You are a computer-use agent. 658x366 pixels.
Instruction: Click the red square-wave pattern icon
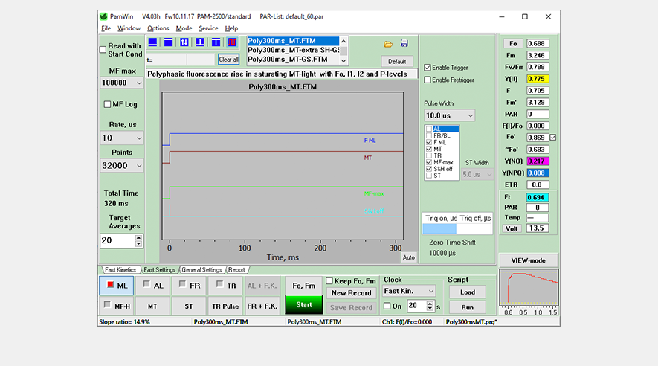[x=232, y=42]
